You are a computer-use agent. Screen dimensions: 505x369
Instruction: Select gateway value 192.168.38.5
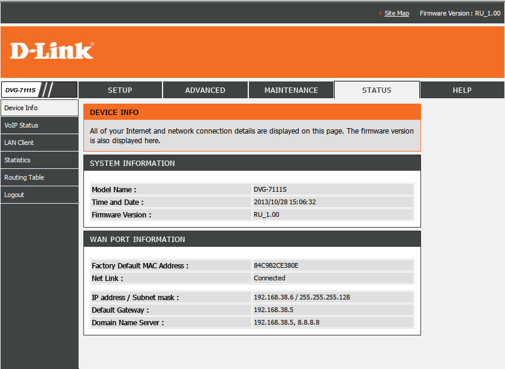[273, 310]
